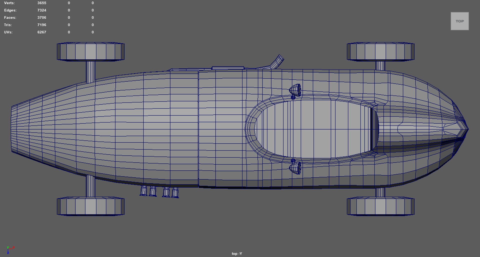Click the face count value 3706
Screen dimensions: 480x257
[42, 17]
